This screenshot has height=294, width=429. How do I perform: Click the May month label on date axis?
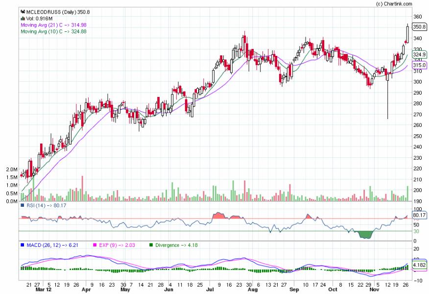[x=125, y=290]
